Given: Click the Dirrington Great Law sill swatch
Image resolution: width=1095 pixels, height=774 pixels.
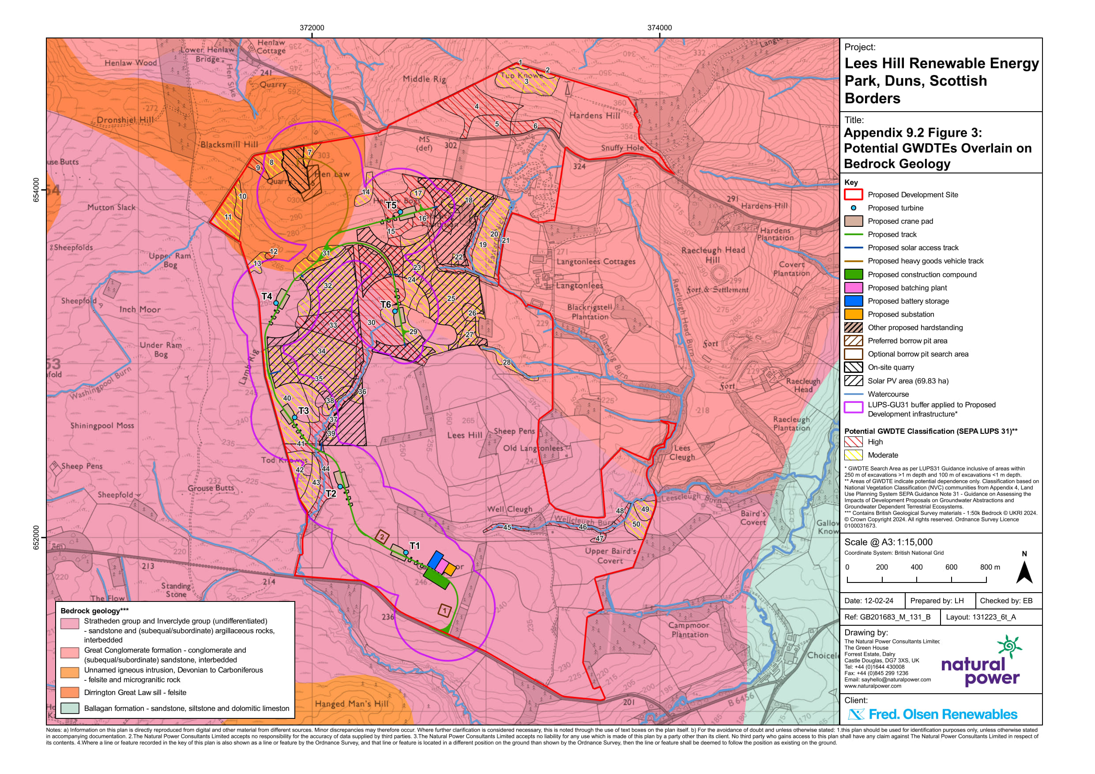Looking at the screenshot, I should 70,692.
